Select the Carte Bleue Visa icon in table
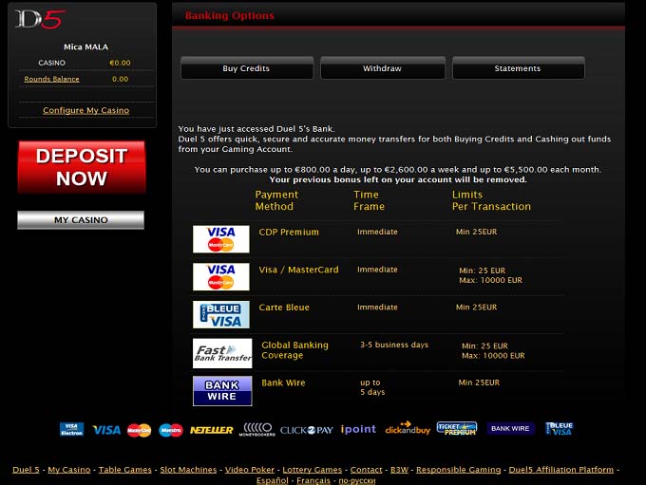The width and height of the screenshot is (646, 485). click(x=221, y=314)
